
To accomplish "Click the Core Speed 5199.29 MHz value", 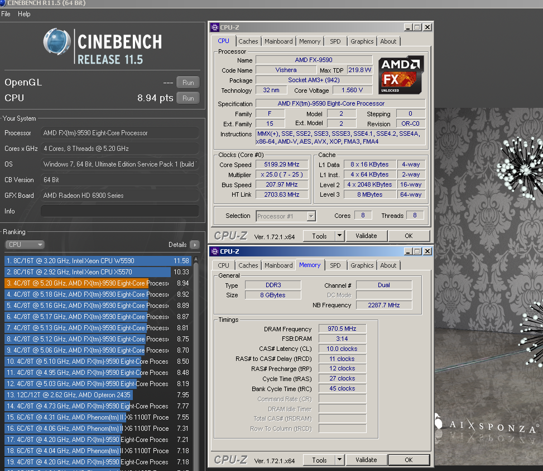I will point(281,165).
